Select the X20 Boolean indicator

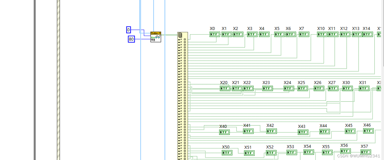(225, 88)
